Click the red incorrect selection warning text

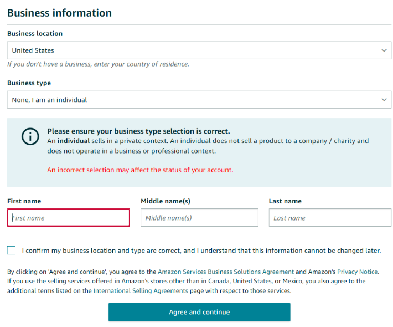pos(140,170)
